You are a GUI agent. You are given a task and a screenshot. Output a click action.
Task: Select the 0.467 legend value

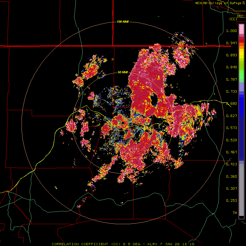point(232,152)
